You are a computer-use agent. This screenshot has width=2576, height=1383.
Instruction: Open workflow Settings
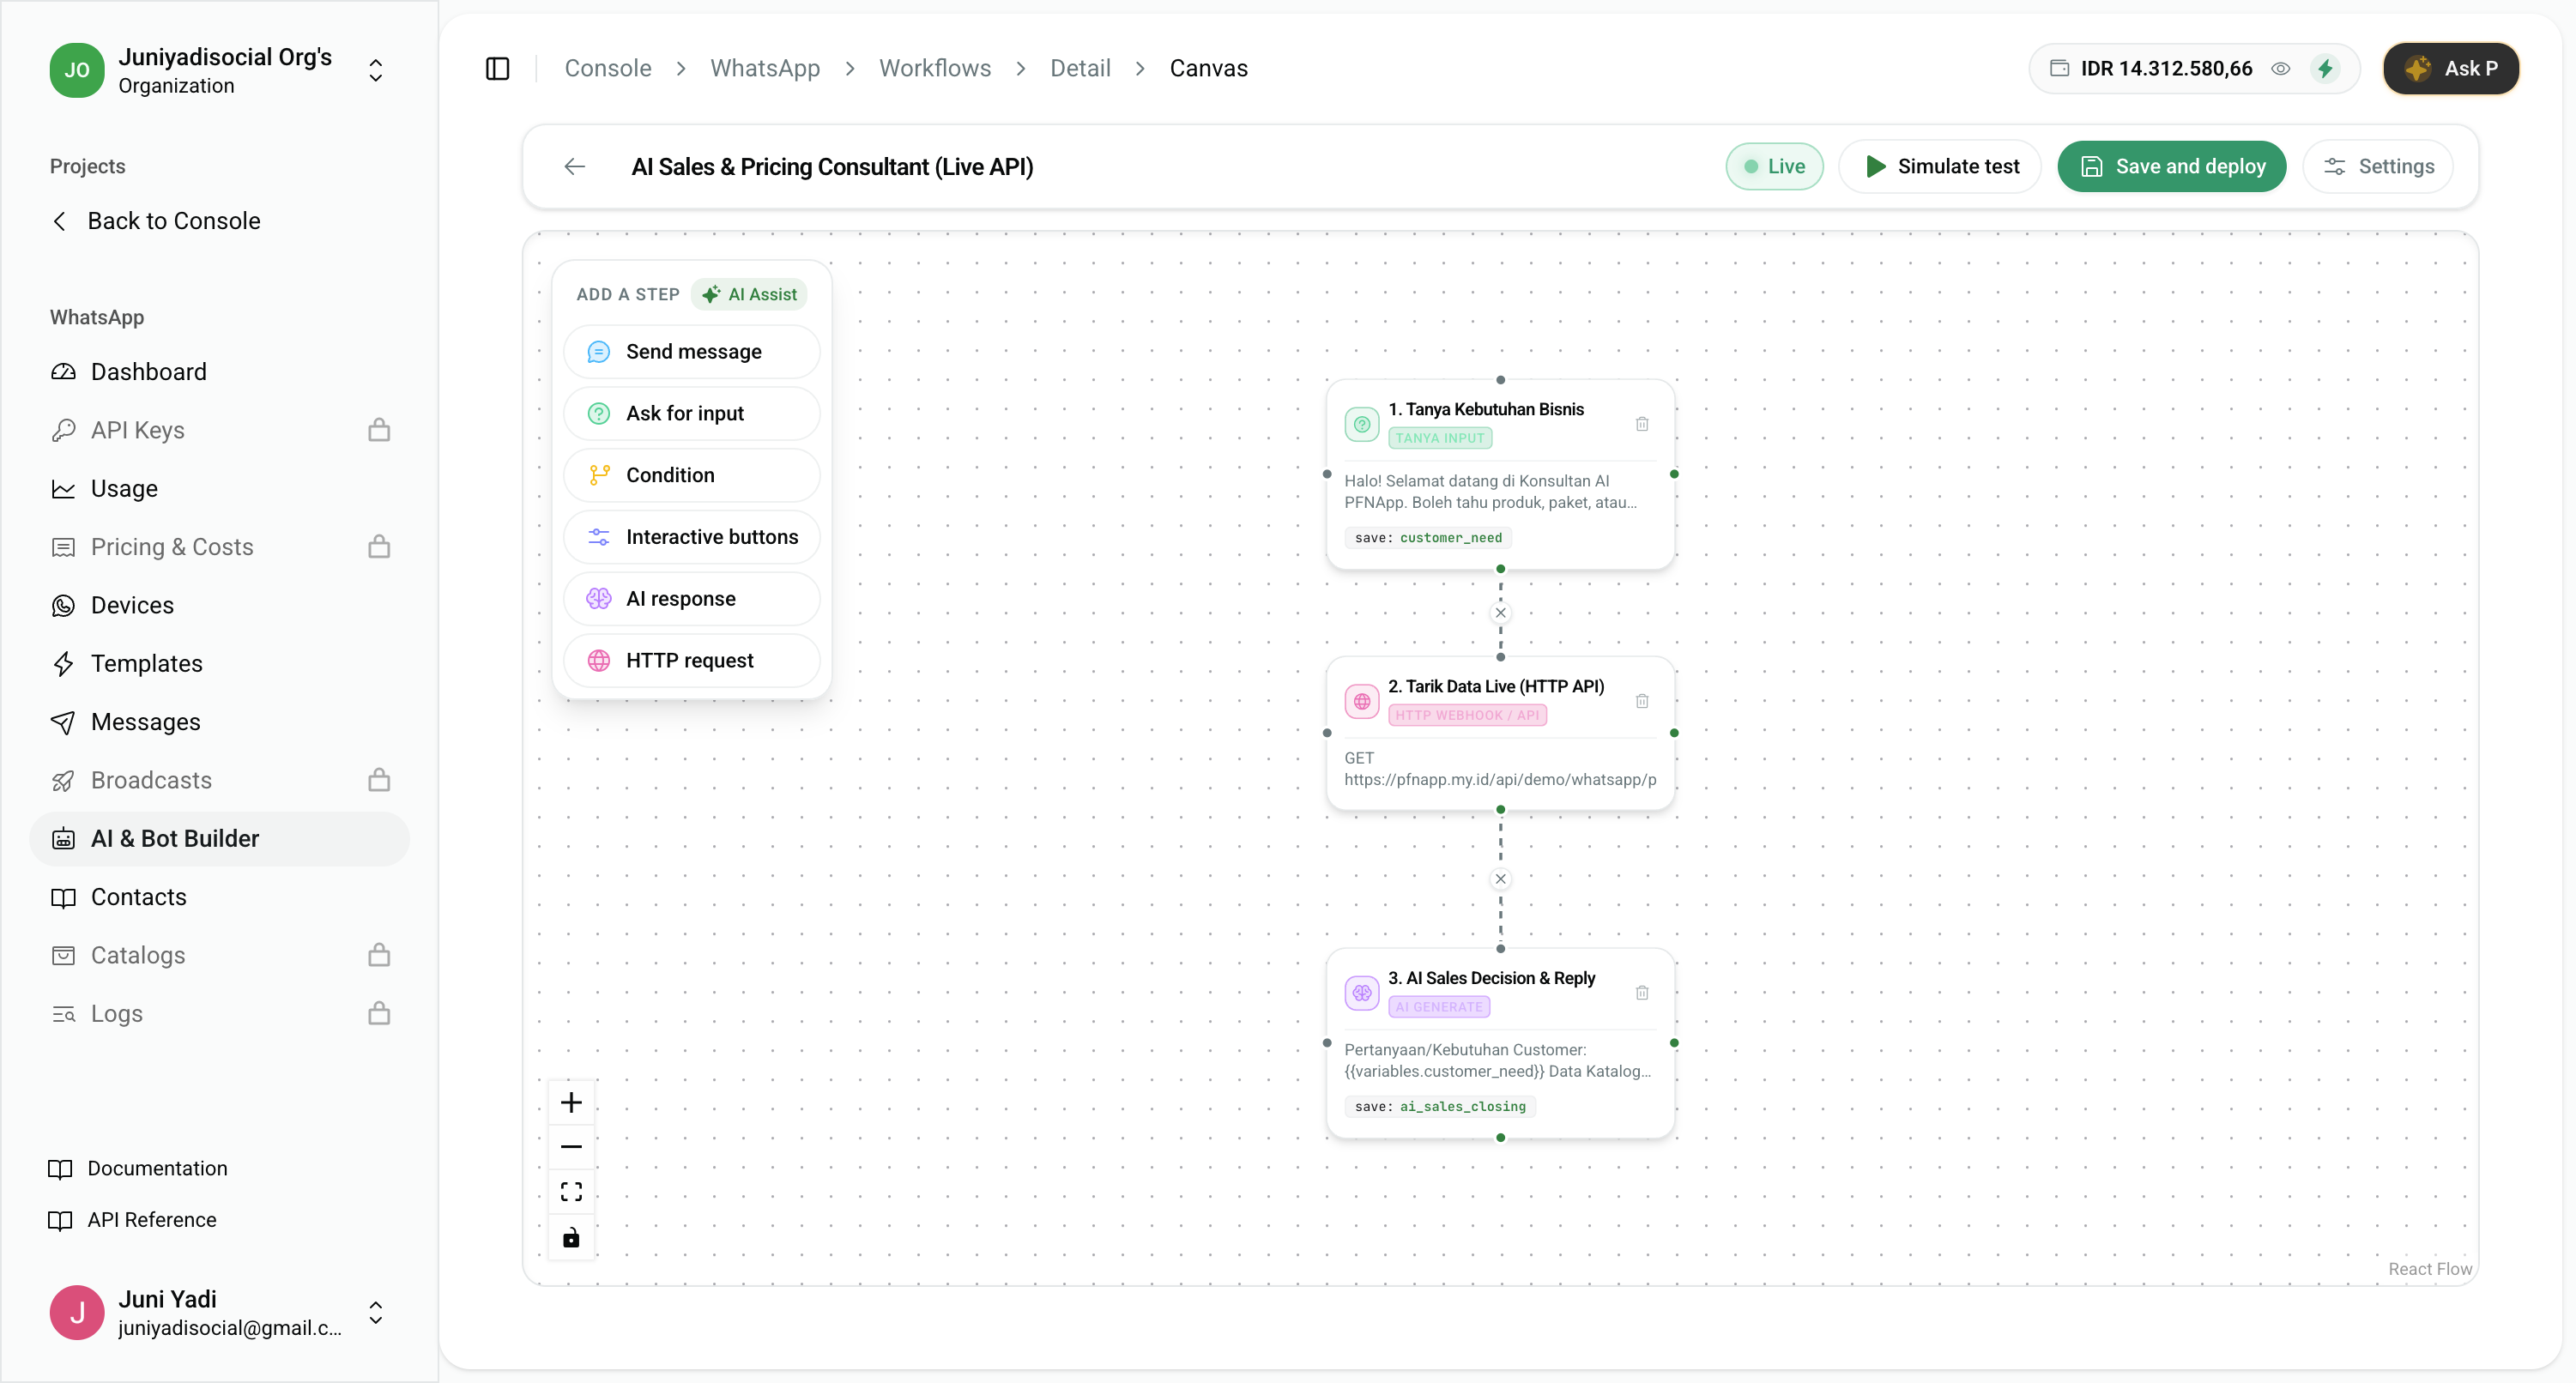coord(2378,166)
